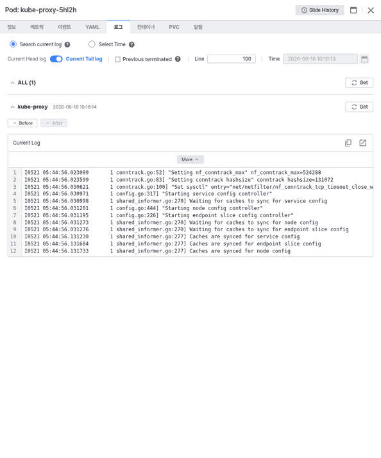
Task: Open log in new window icon
Action: pos(362,143)
